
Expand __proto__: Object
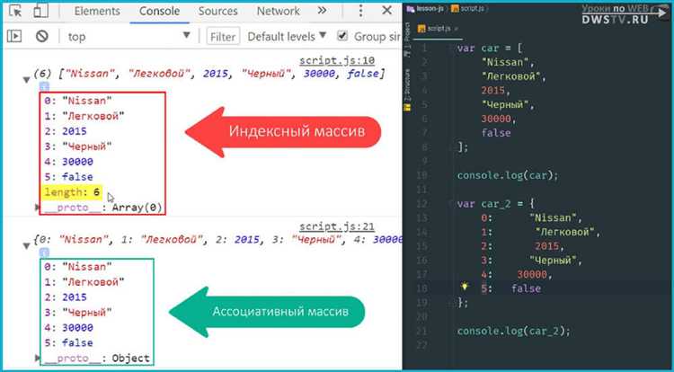[38, 358]
